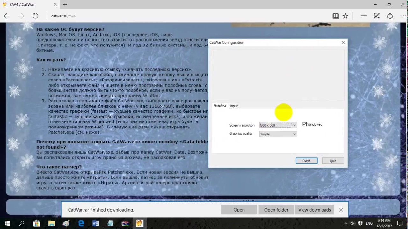Click the heading «Что такое патчер?»
Image resolution: width=408 pixels, height=229 pixels.
coord(59,167)
